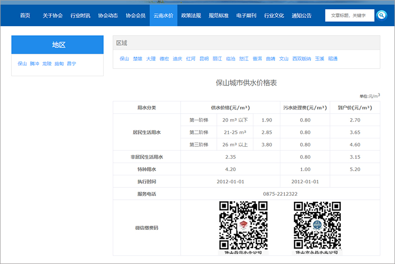The height and width of the screenshot is (264, 395).
Task: Choose 昭通 in the 区域 list
Action: pyautogui.click(x=333, y=59)
